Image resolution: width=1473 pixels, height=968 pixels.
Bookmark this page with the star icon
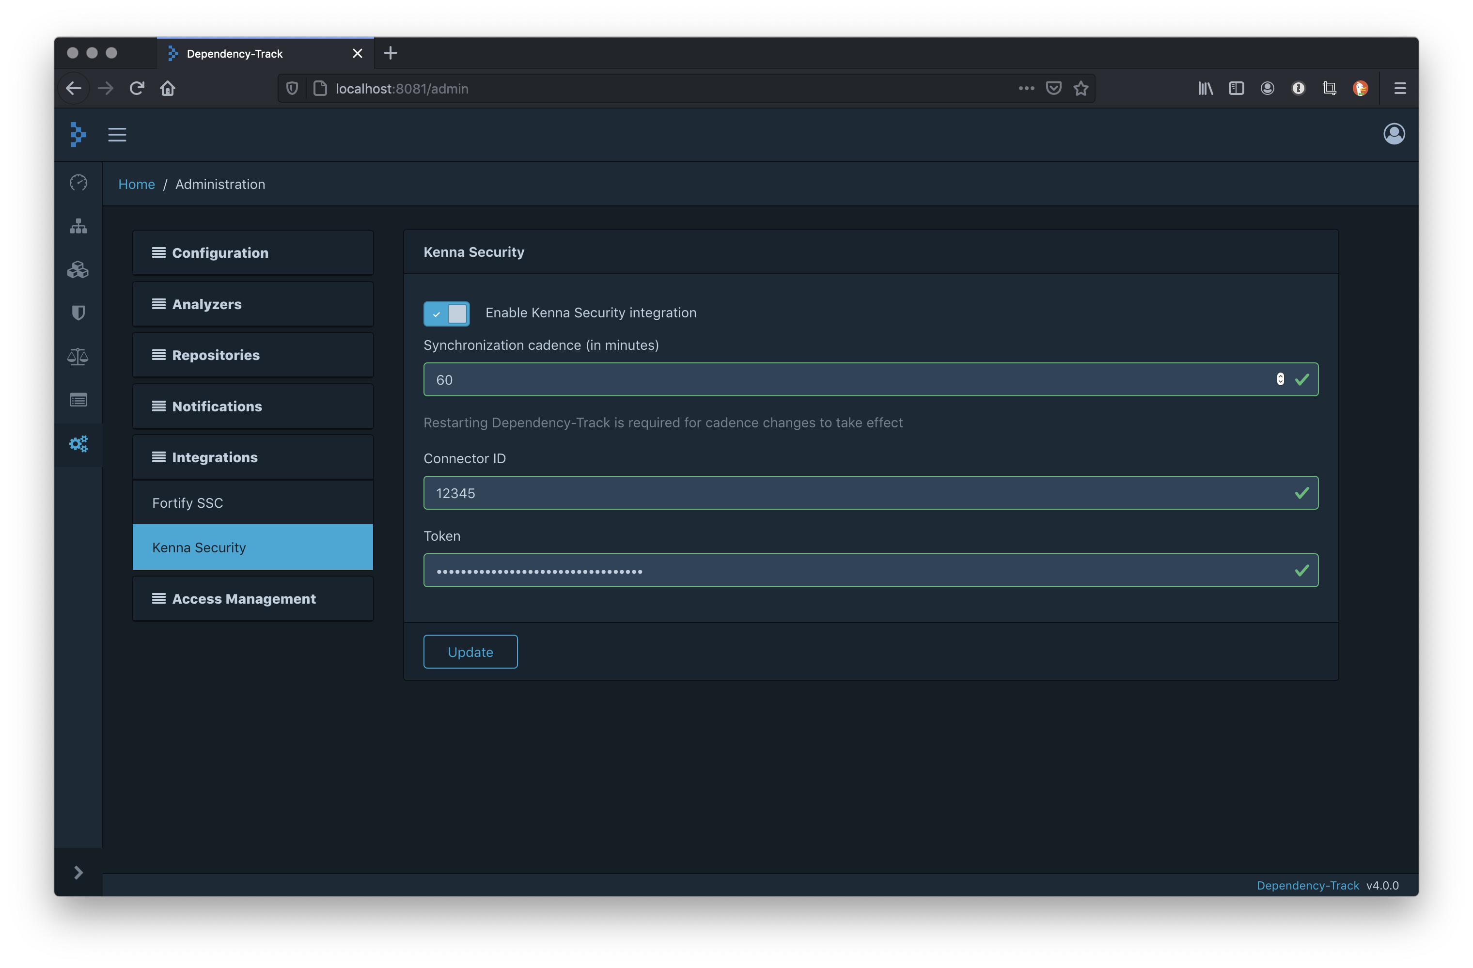pos(1081,89)
